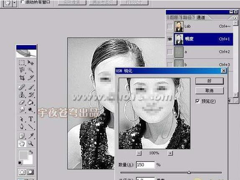Select the Path Selection arrow tool
This screenshot has width=240, height=180.
tap(22, 119)
